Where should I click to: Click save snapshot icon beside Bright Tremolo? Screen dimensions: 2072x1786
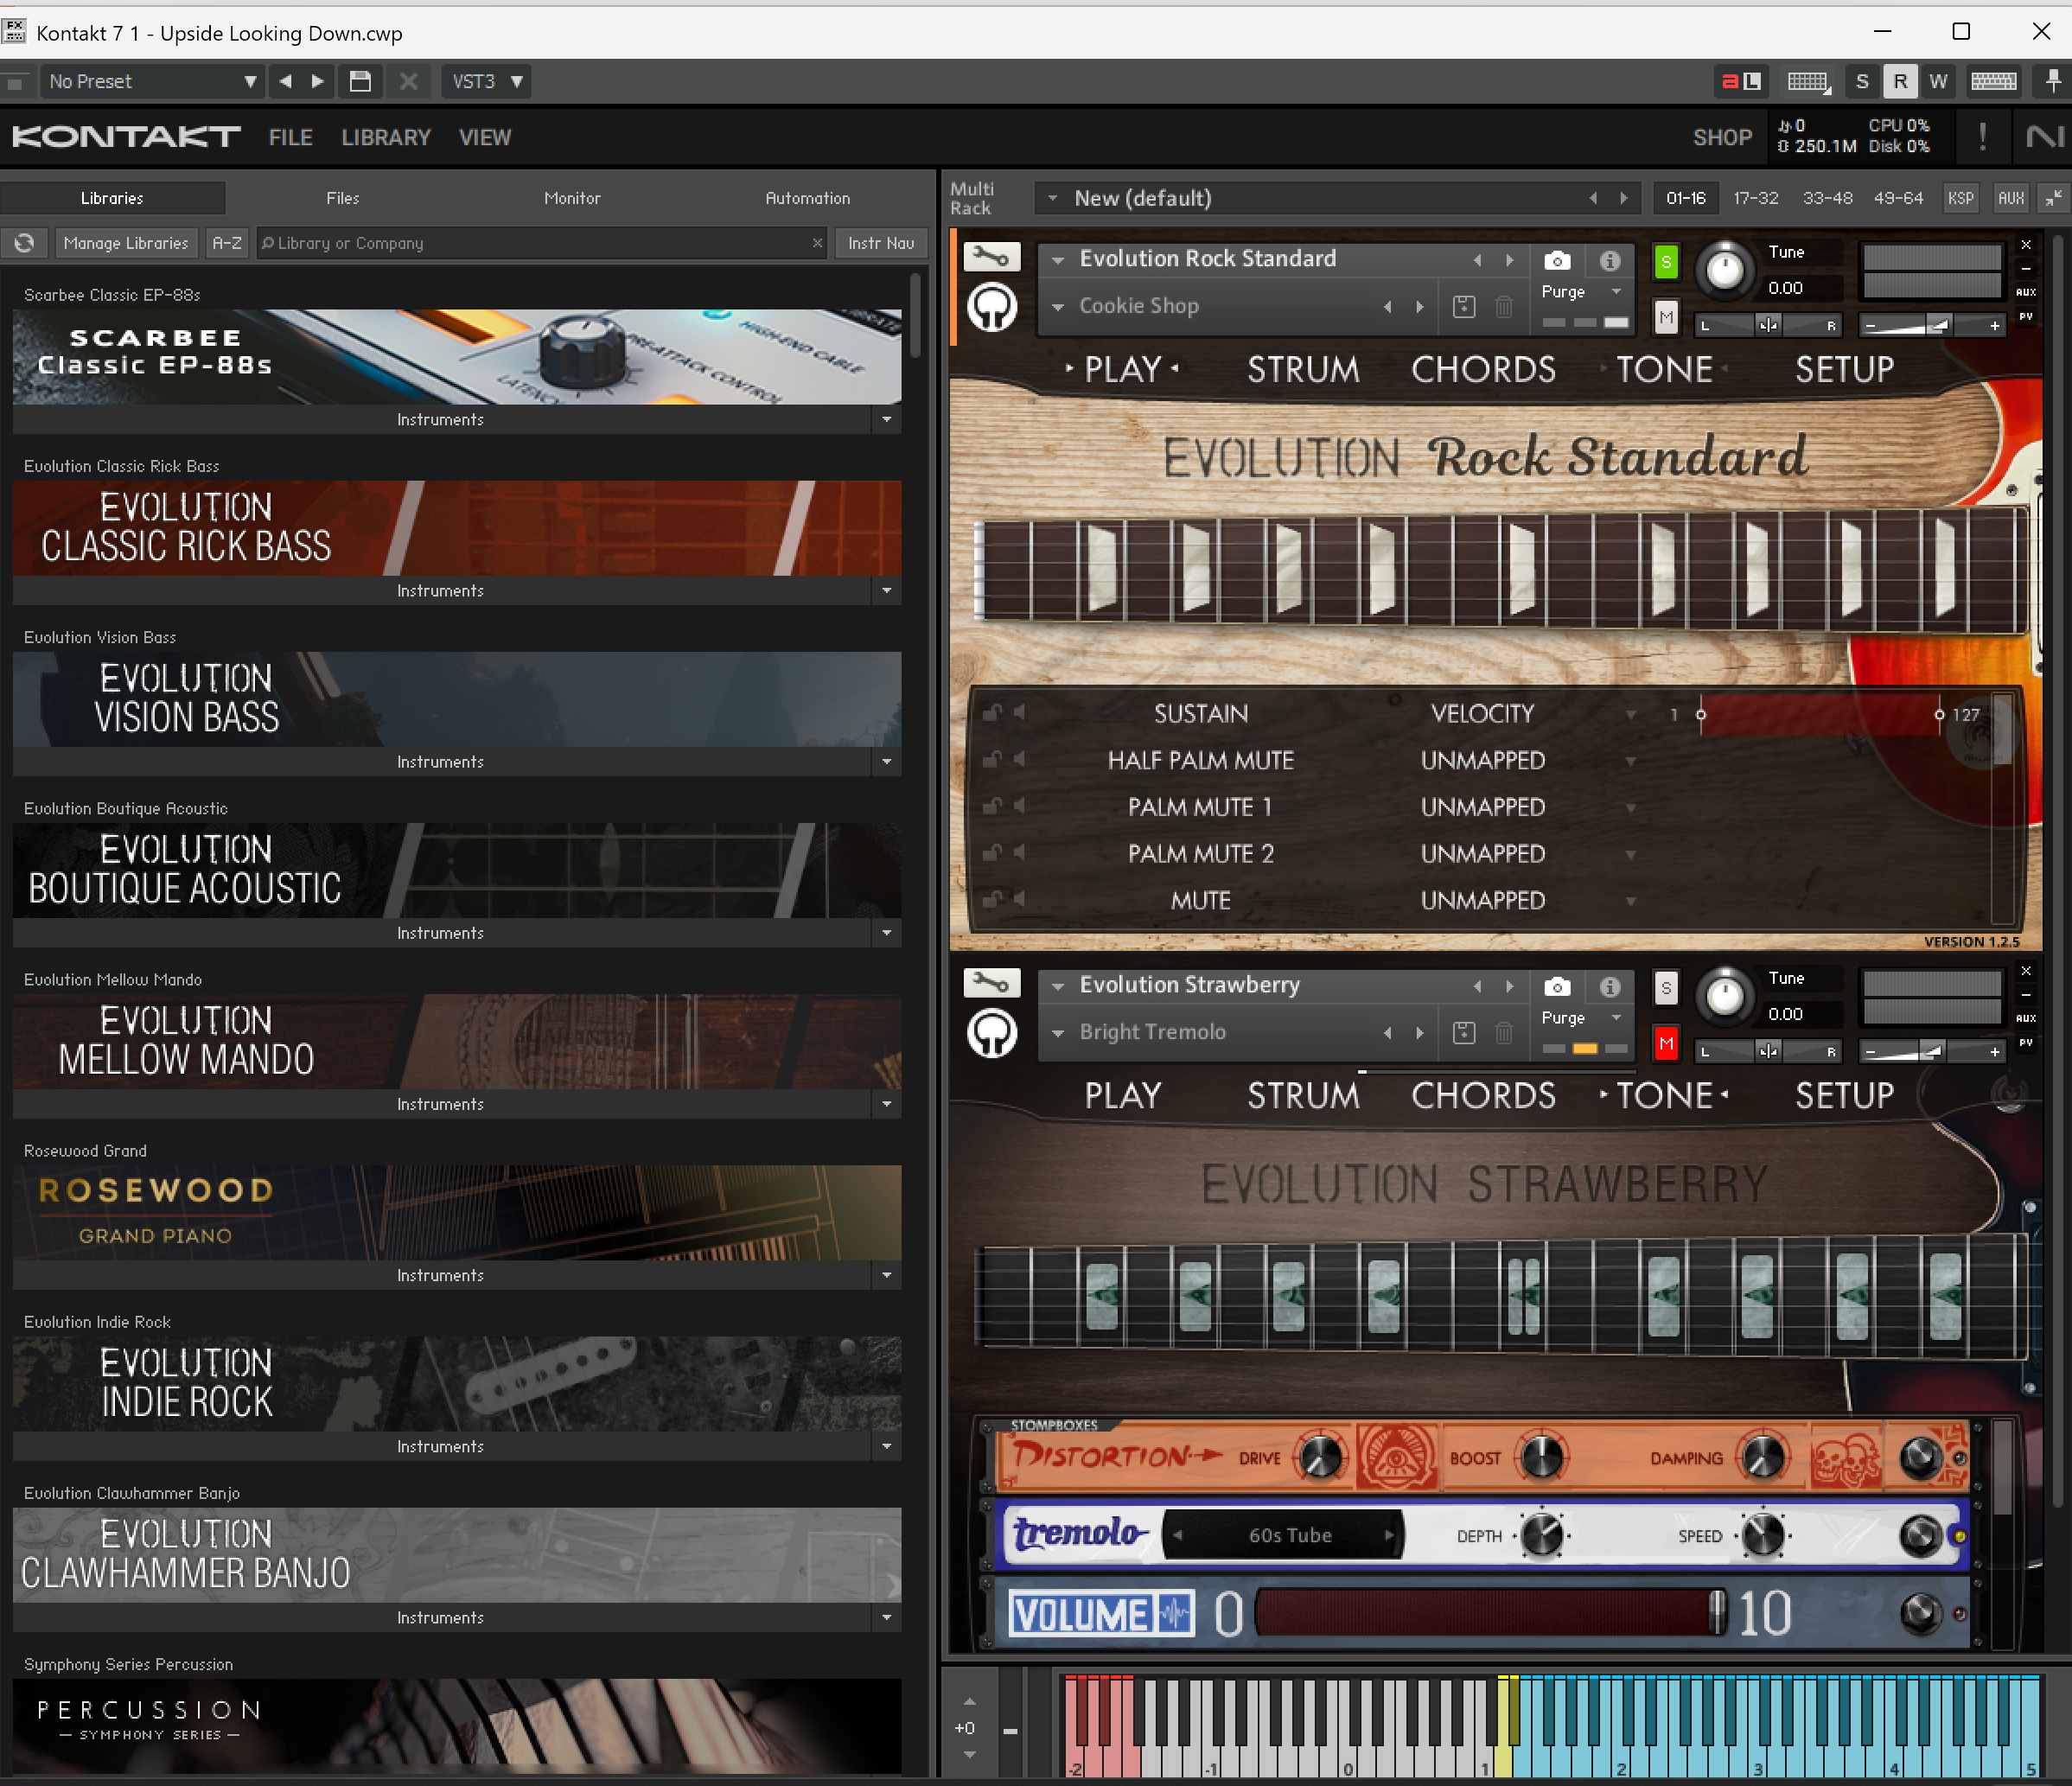1464,1033
